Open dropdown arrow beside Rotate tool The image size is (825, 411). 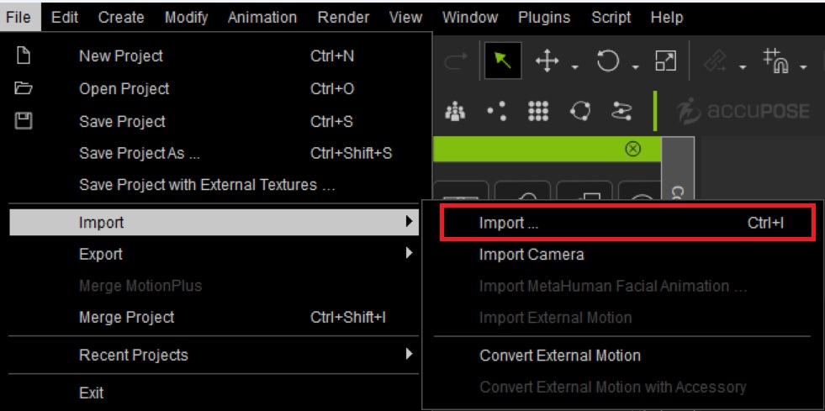635,67
